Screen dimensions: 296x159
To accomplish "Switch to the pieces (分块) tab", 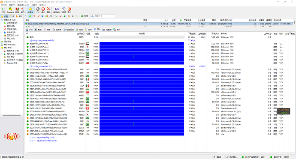I will point(79,30).
